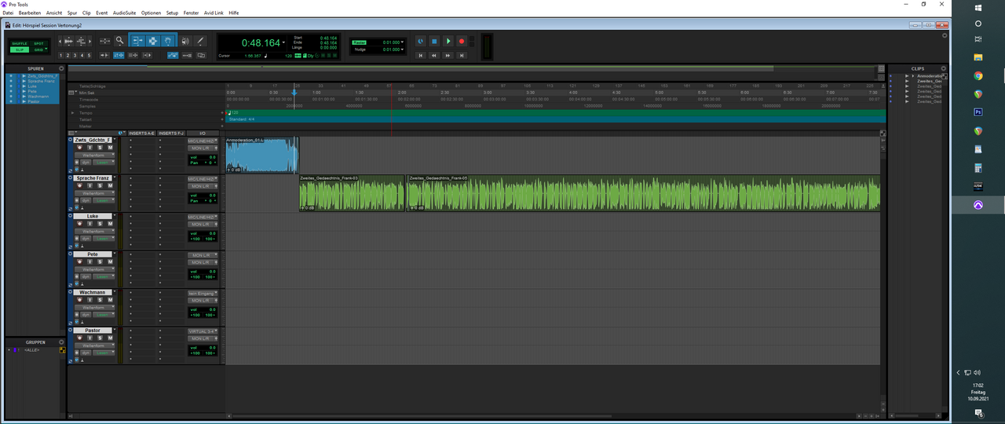This screenshot has width=1005, height=424.
Task: Arm recording with the red Record button
Action: tap(462, 41)
